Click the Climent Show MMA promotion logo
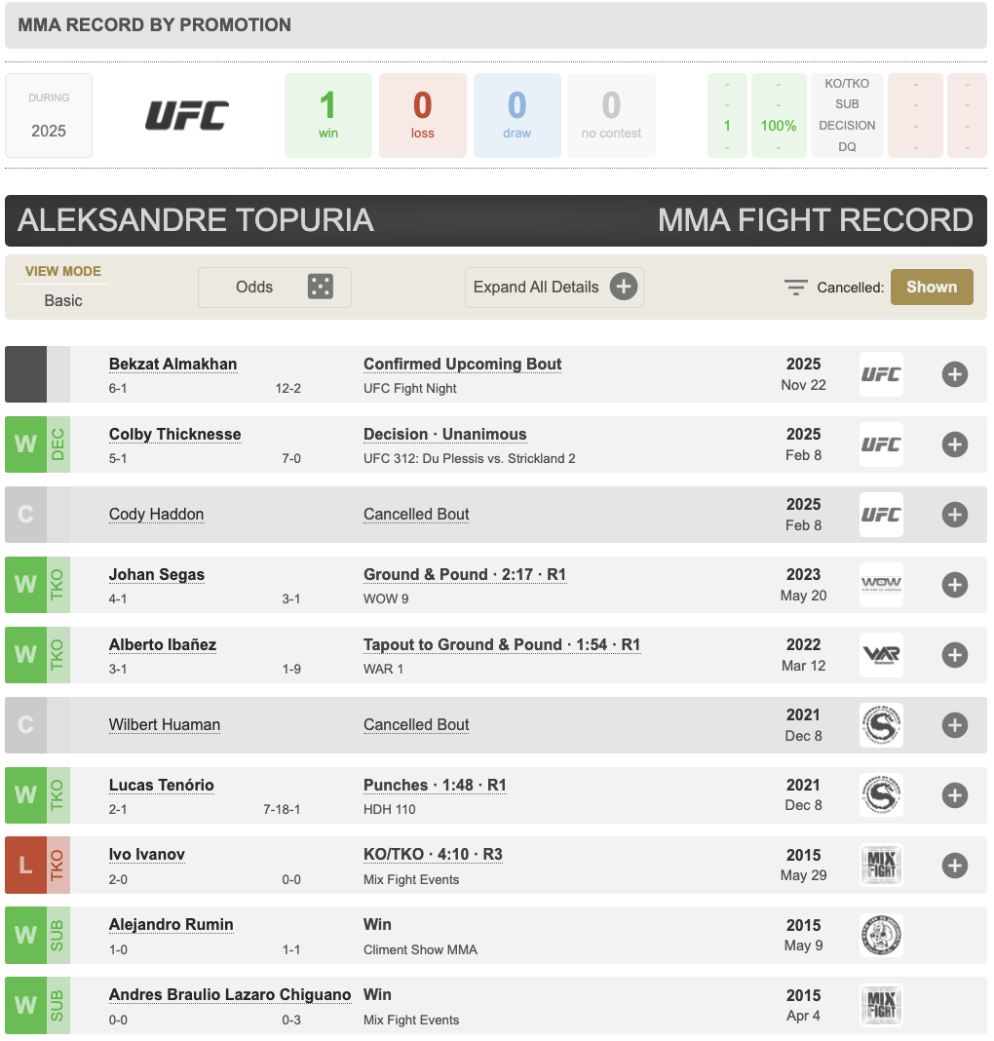The image size is (994, 1041). coord(881,936)
